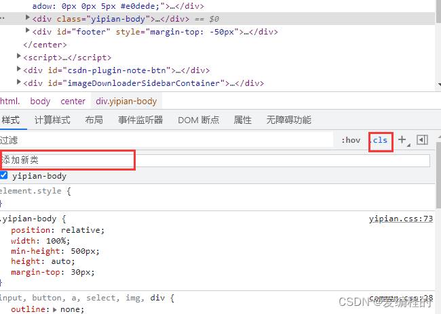The image size is (441, 314).
Task: Open the 无障碍功能 tab
Action: 288,120
